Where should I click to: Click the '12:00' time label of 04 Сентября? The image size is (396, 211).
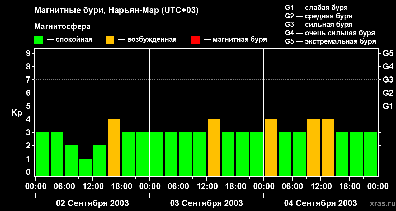[321, 186]
